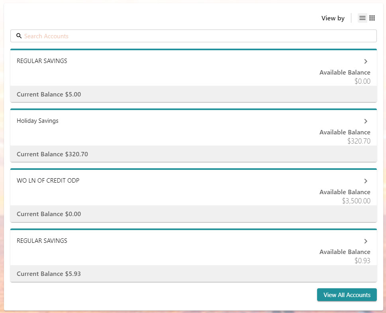The image size is (386, 313).
Task: Open Regular Savings title above $5.93 current balance
Action: tap(42, 241)
